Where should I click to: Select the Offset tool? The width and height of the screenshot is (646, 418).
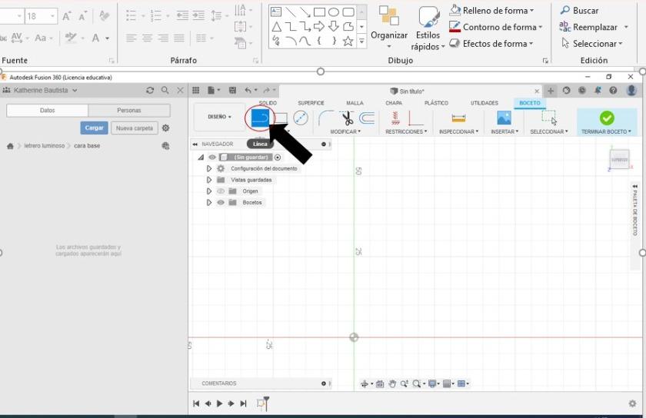point(367,118)
